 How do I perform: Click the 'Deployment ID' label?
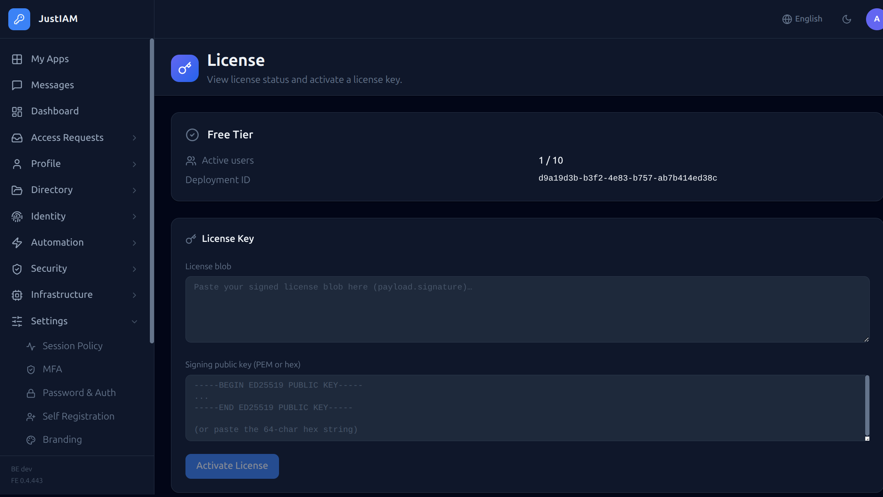(218, 180)
